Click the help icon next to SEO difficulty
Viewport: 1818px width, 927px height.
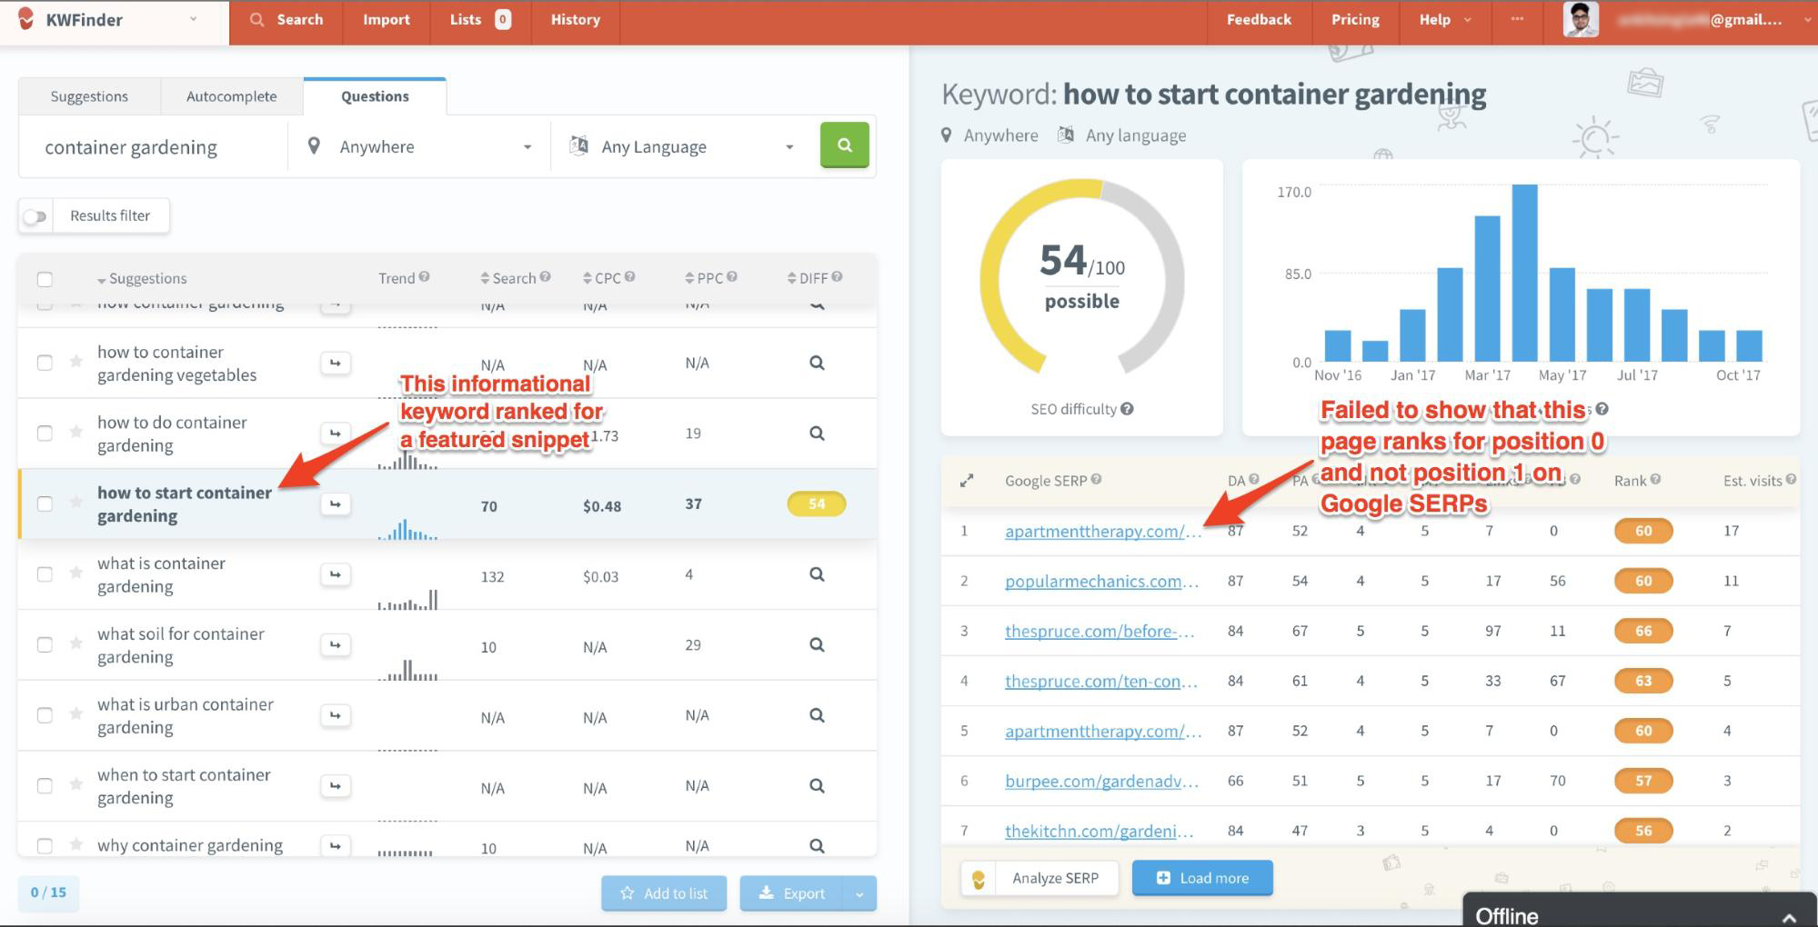click(1127, 409)
